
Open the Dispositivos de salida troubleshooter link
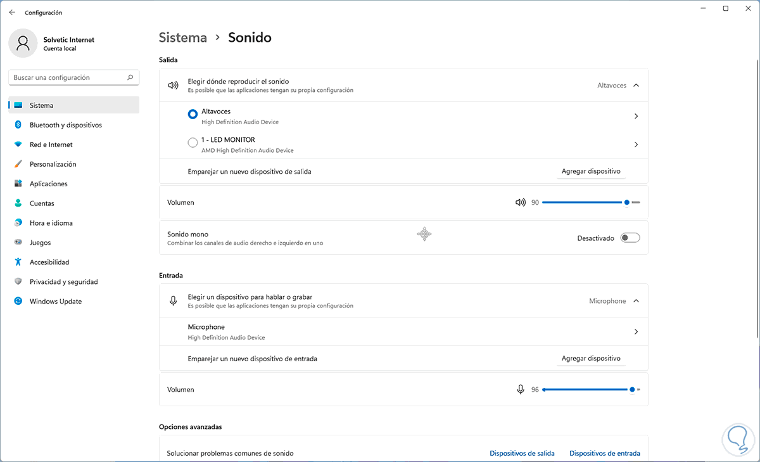(x=522, y=454)
